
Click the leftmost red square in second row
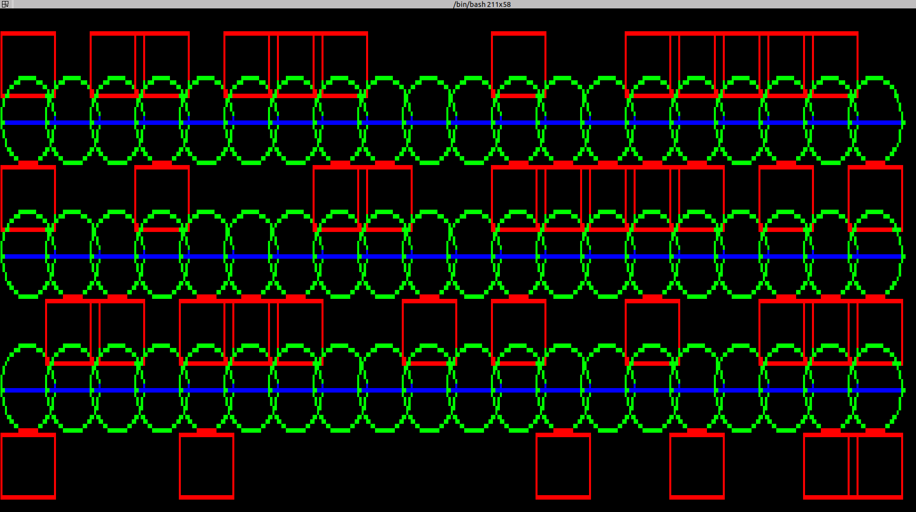tap(28, 198)
